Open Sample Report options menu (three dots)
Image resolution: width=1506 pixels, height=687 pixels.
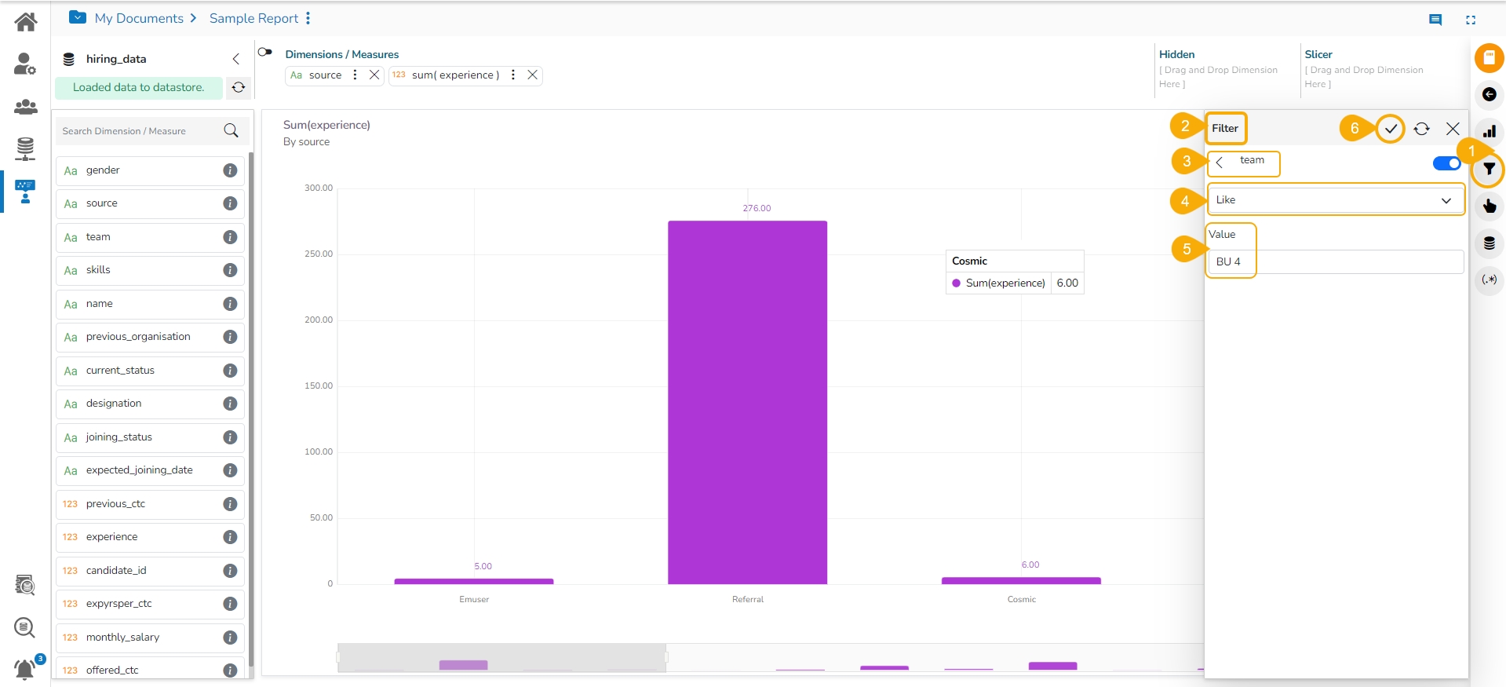pos(308,18)
